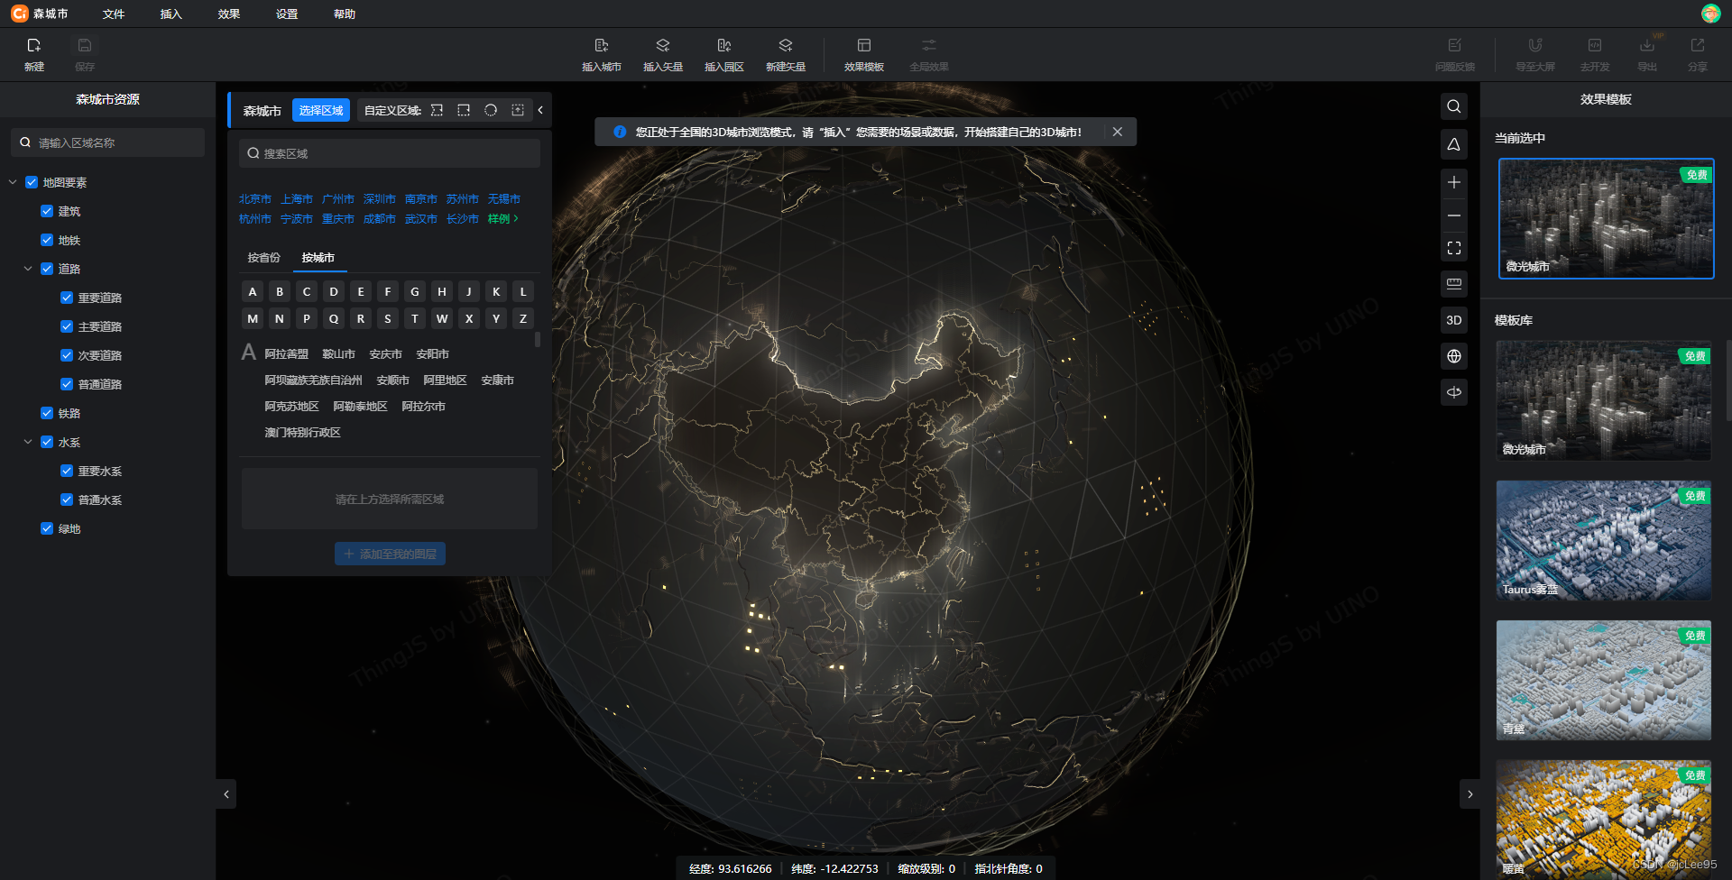Open the 设置 menu

(x=287, y=14)
